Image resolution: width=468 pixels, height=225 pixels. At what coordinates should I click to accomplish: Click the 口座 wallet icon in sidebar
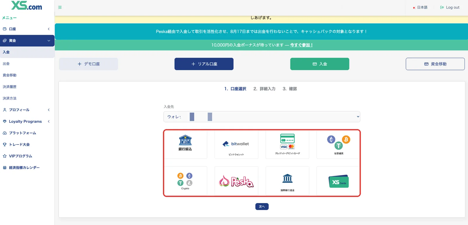click(5, 29)
